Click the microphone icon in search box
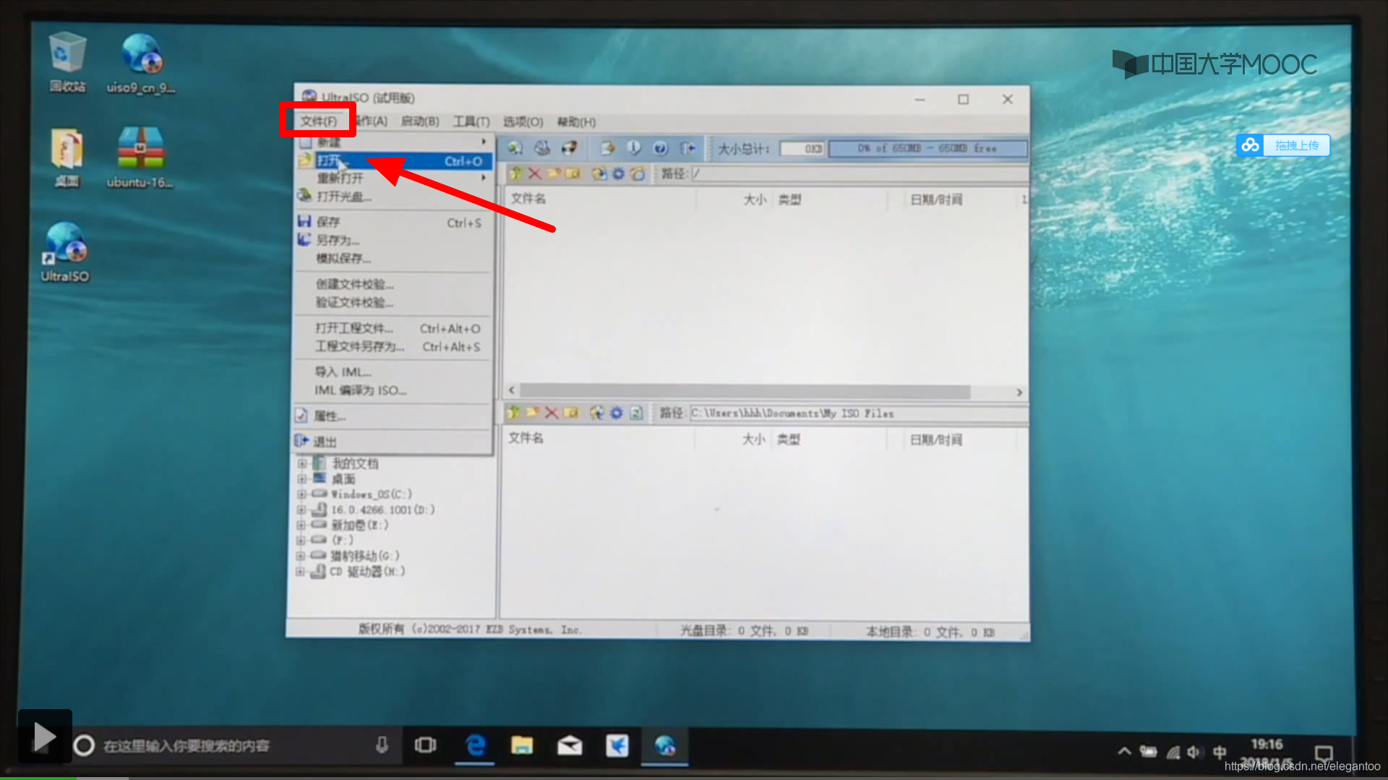Viewport: 1388px width, 780px height. point(382,745)
